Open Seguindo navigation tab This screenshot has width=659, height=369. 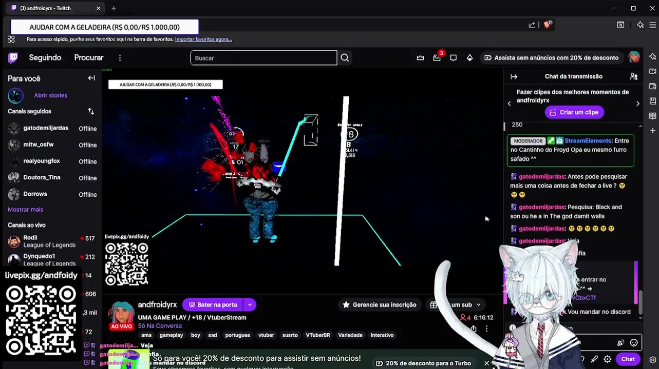pyautogui.click(x=45, y=58)
